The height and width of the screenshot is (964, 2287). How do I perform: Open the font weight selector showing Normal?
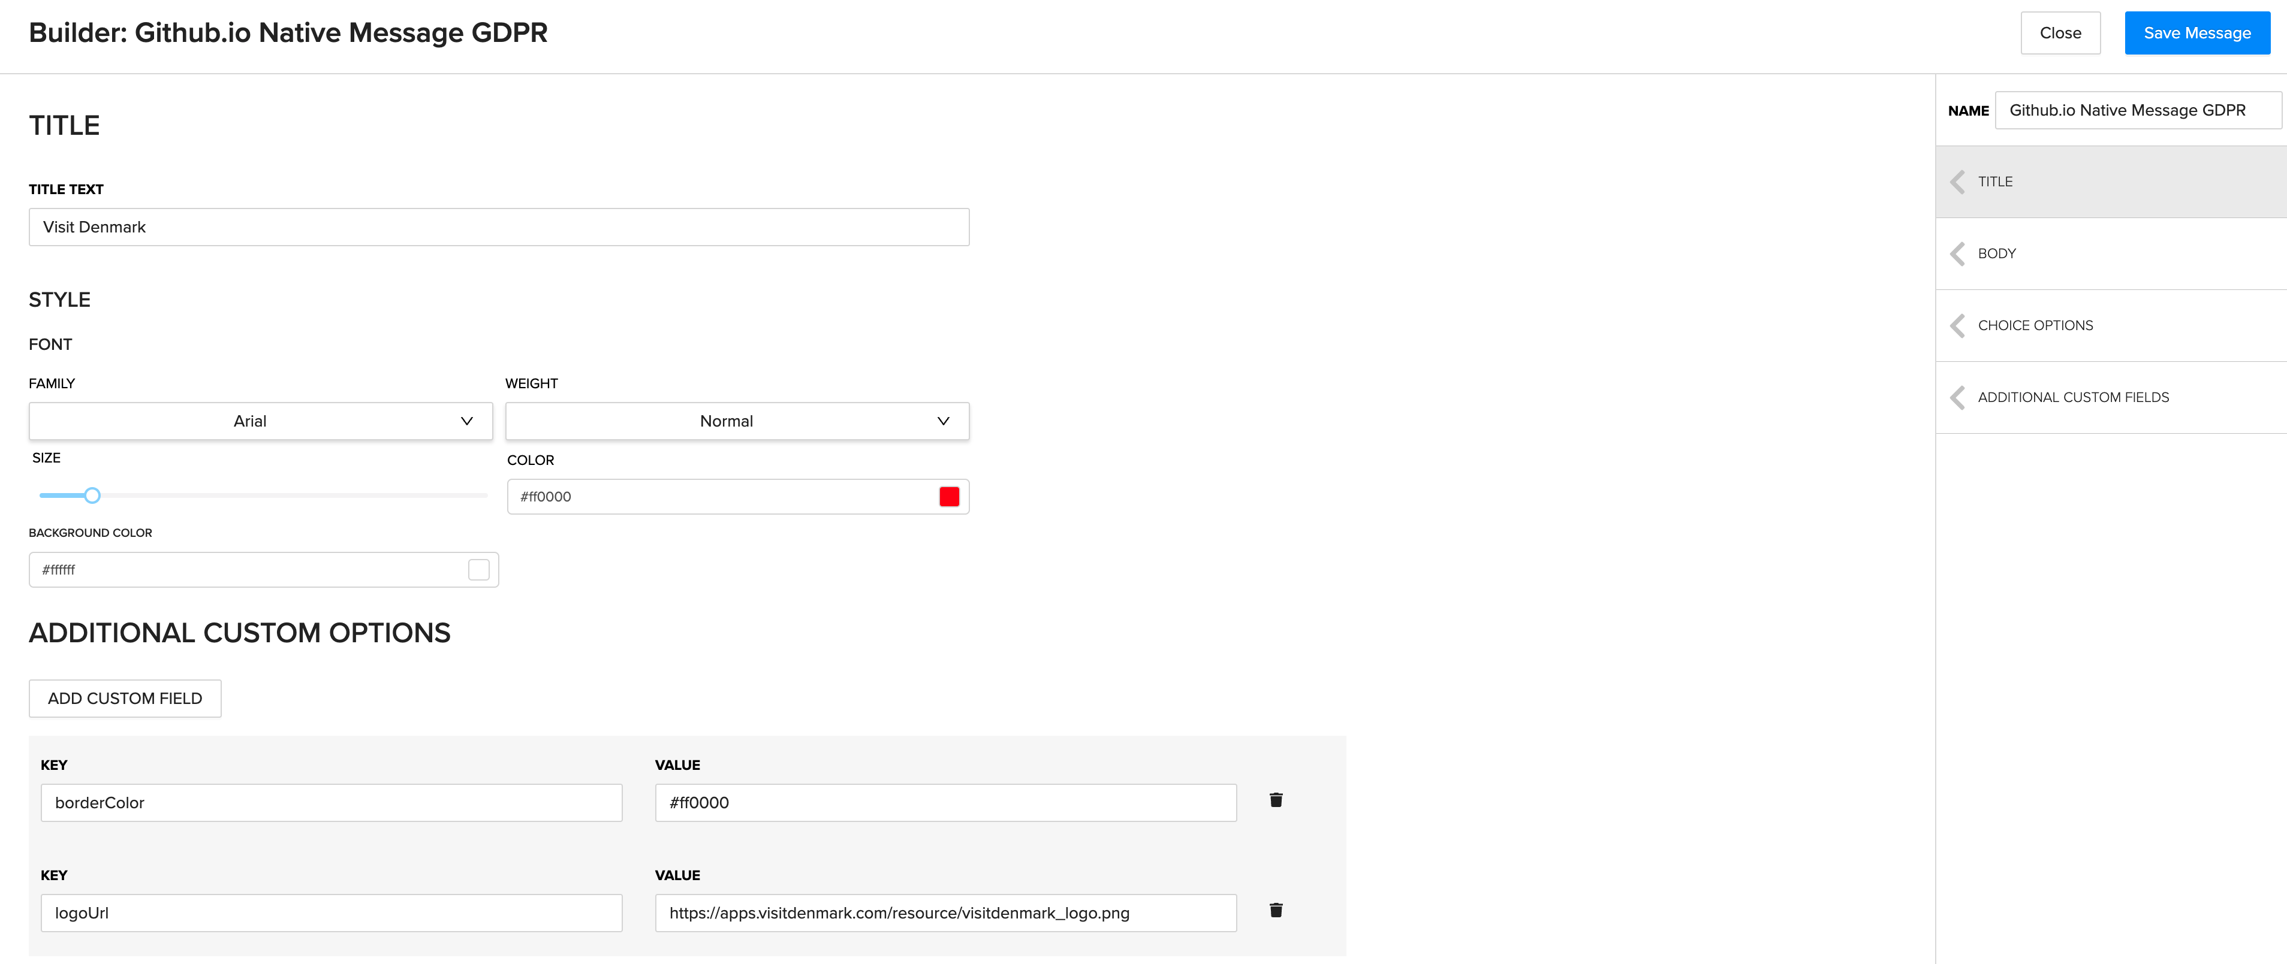click(737, 421)
